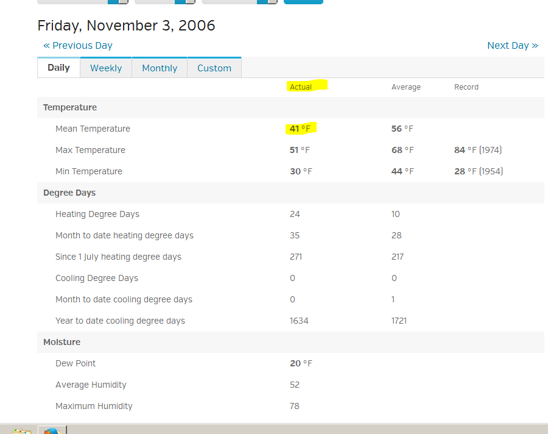Click the highlighted Actual column header

(301, 87)
